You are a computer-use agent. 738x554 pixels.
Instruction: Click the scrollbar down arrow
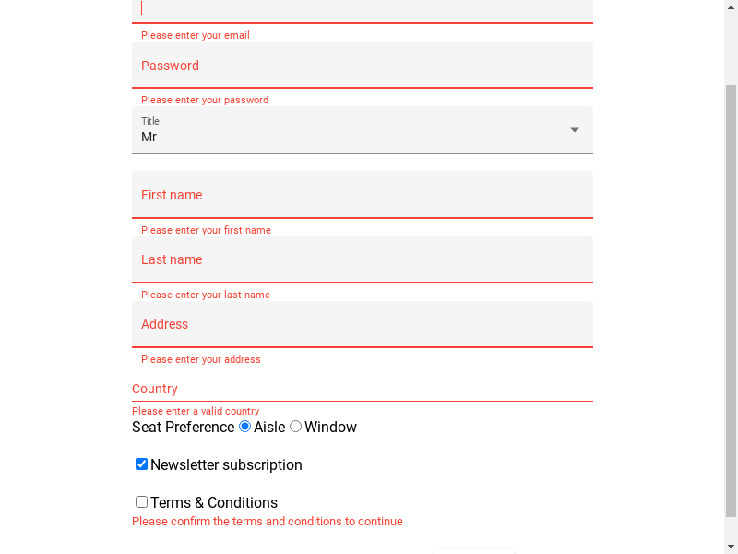point(731,547)
